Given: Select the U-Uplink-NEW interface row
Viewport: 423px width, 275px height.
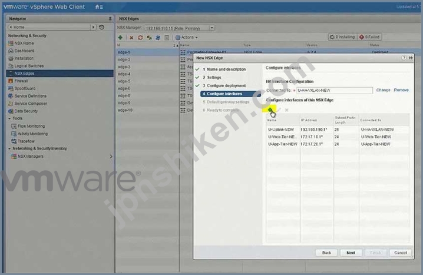Looking at the screenshot, I should tap(338, 130).
